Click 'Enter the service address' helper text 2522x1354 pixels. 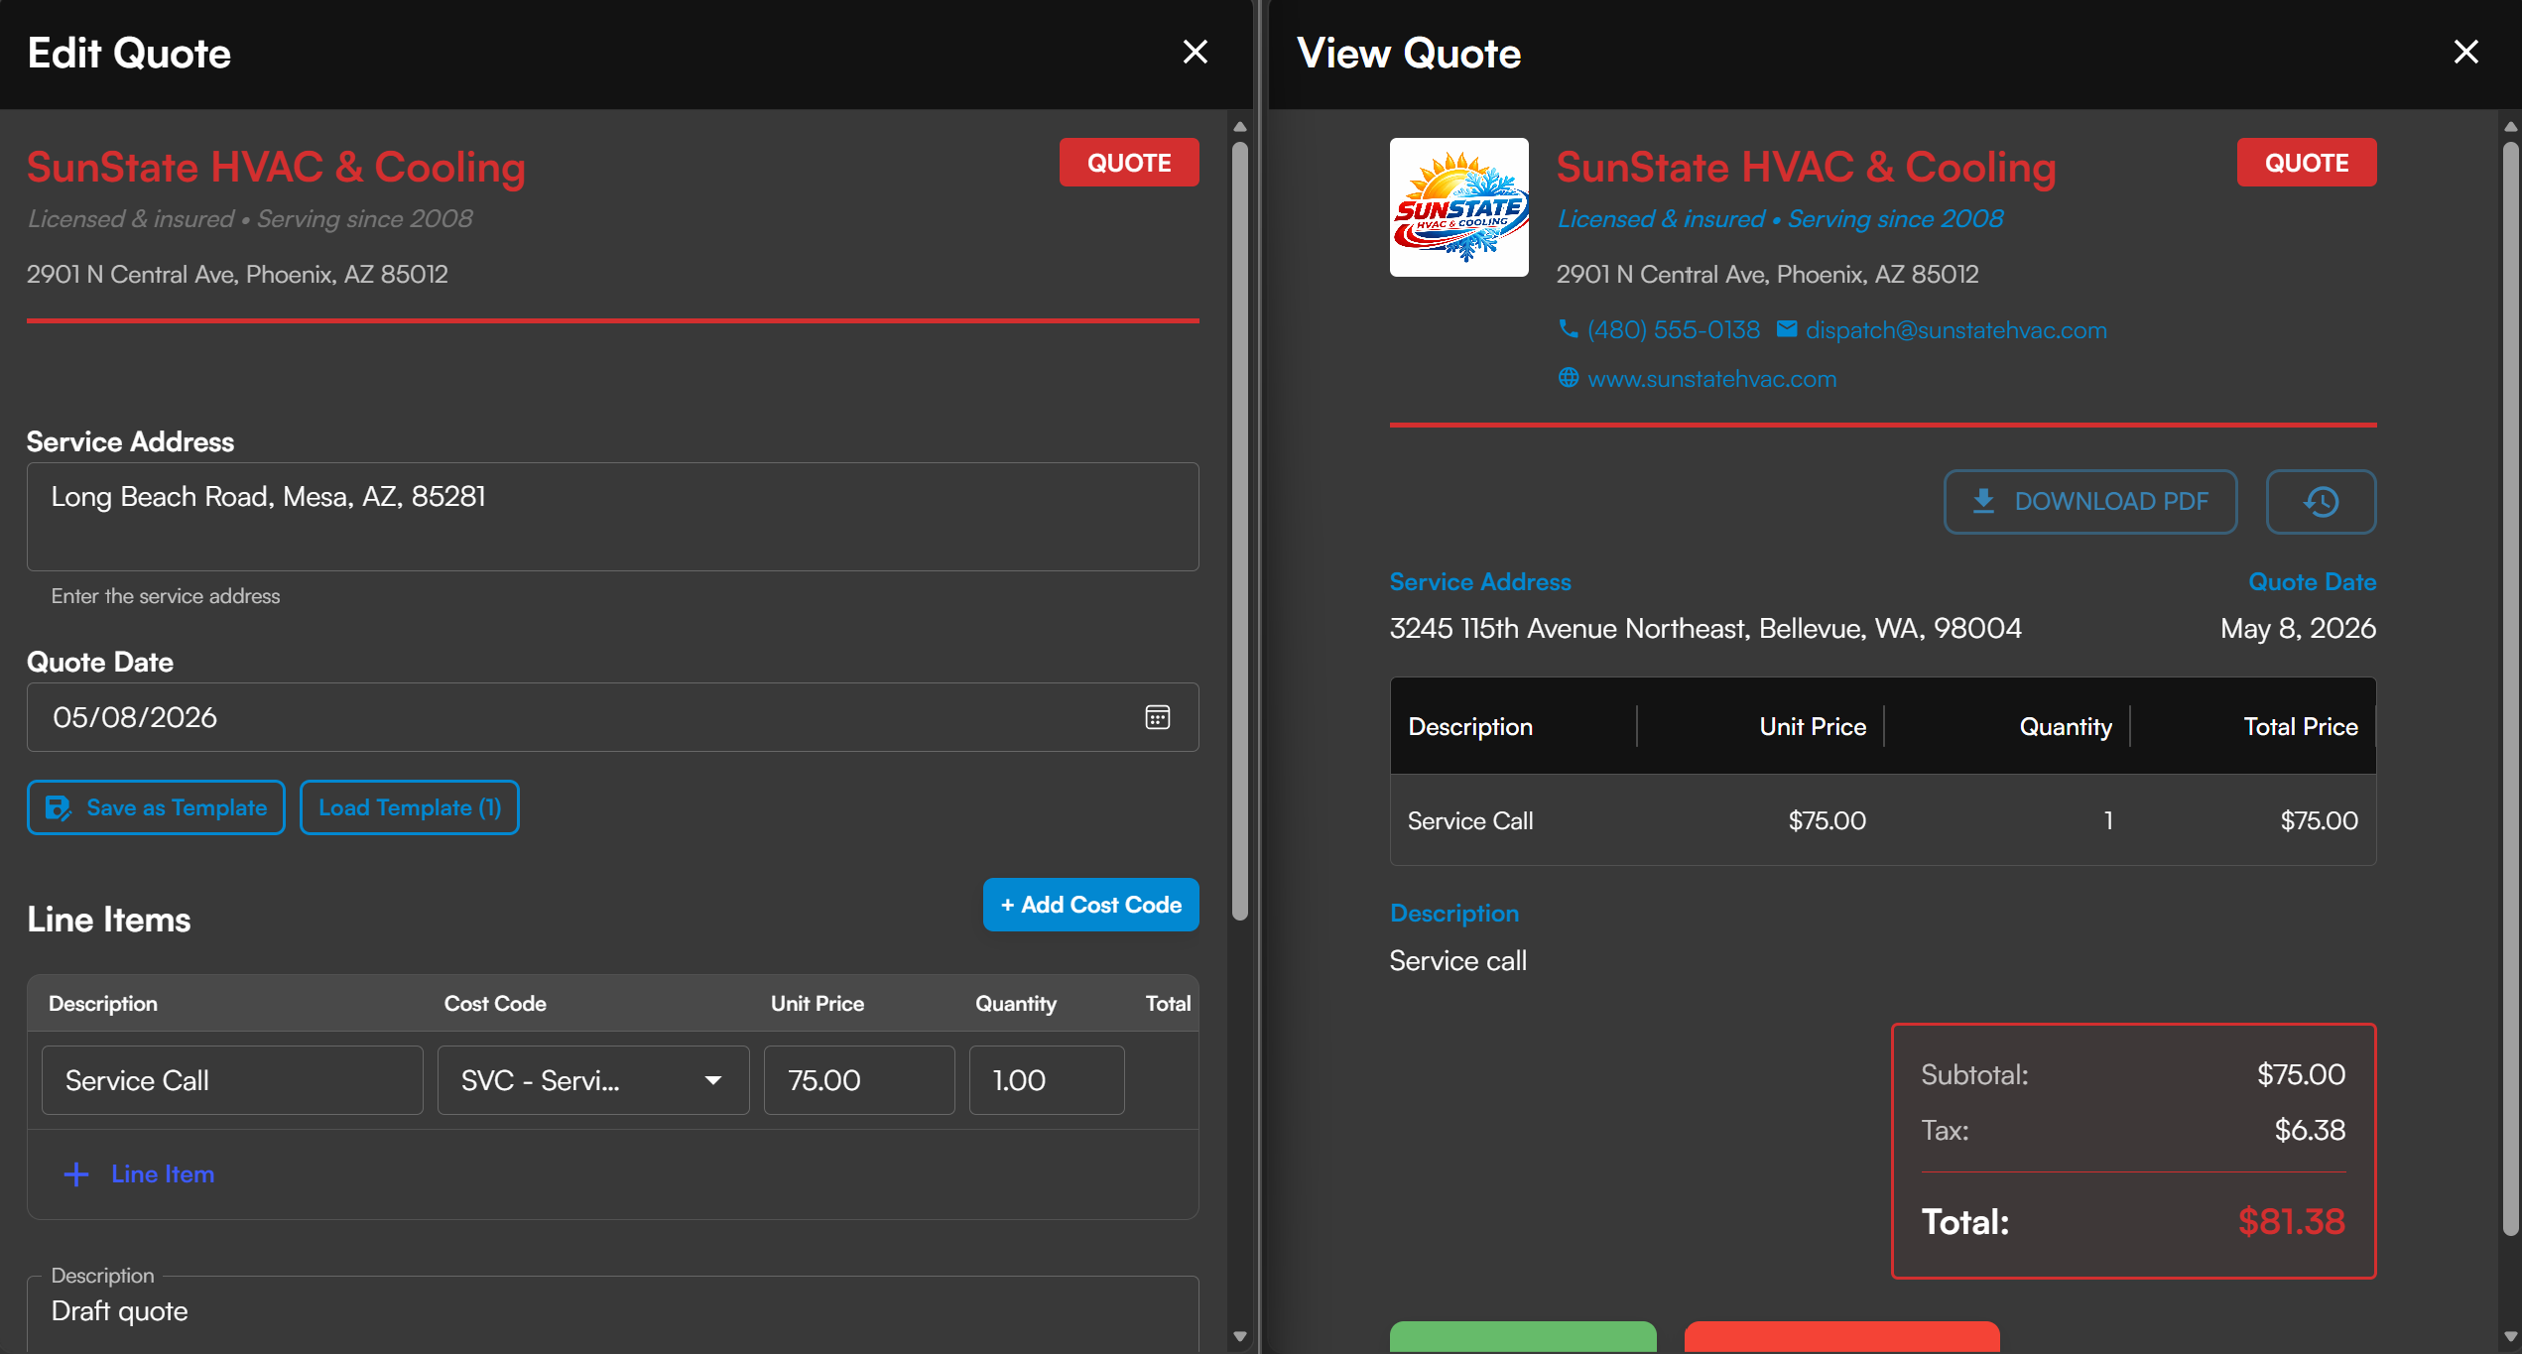(x=166, y=596)
